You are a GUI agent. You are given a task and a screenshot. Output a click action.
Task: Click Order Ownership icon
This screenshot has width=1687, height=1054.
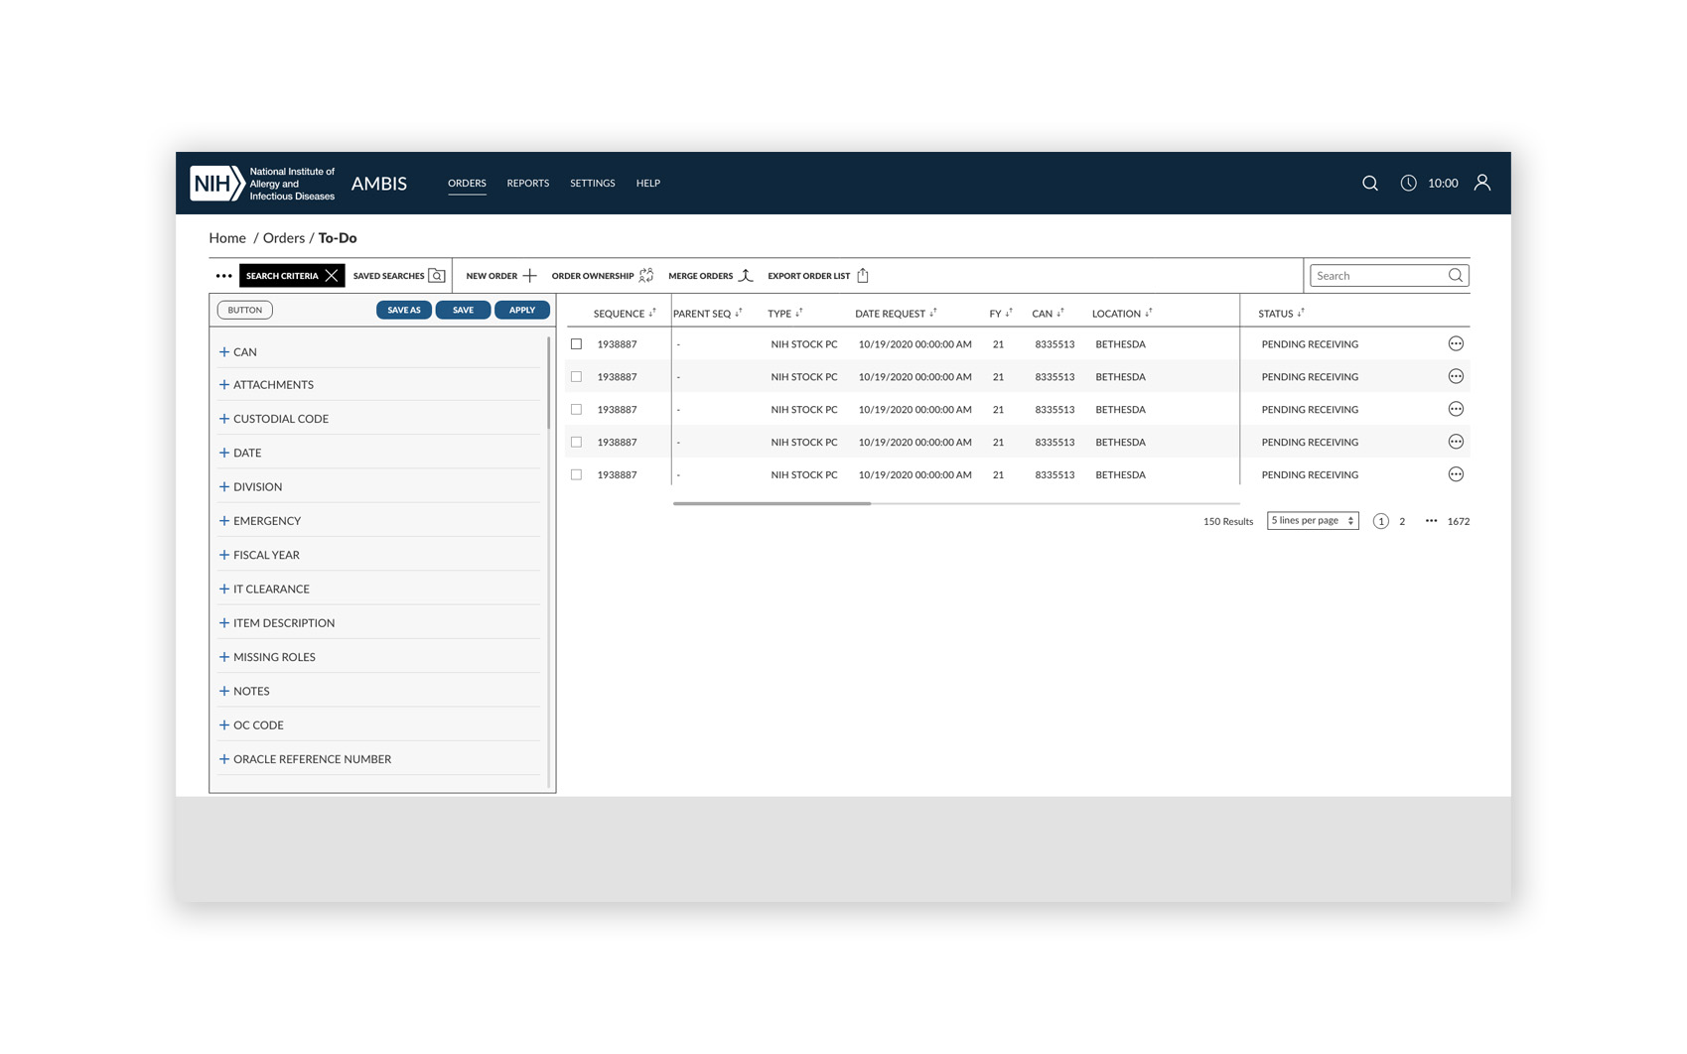point(646,276)
